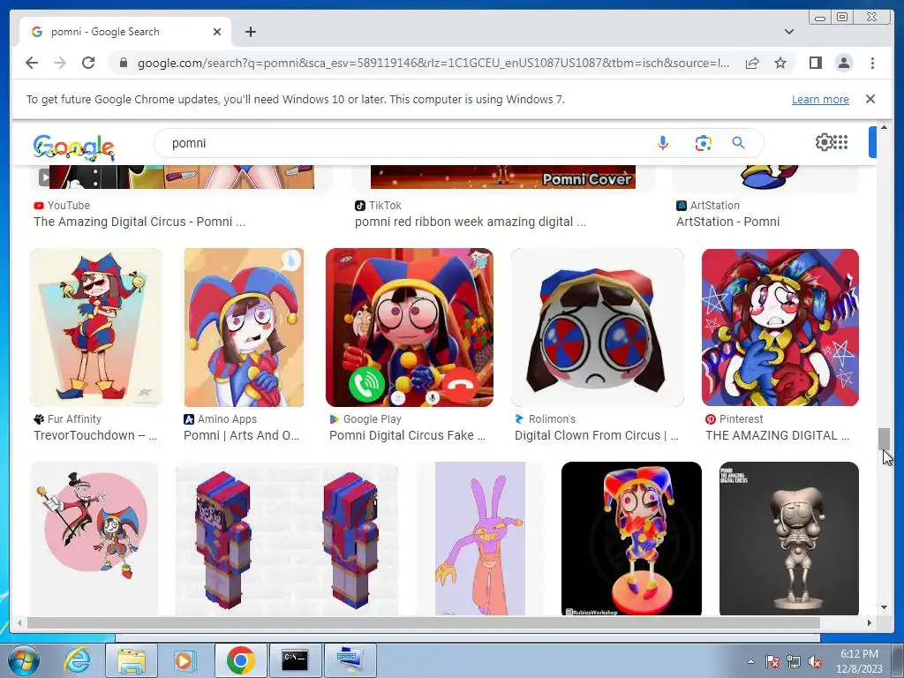Click the TrevorTouchdown caption link
This screenshot has height=678, width=904.
(x=95, y=435)
